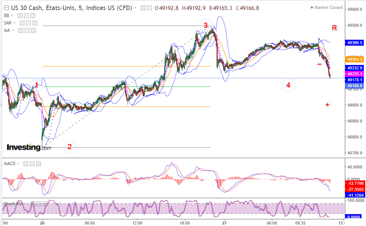The height and width of the screenshot is (226, 366).
Task: Hide the MA indicator using its eye icon
Action: point(21,31)
